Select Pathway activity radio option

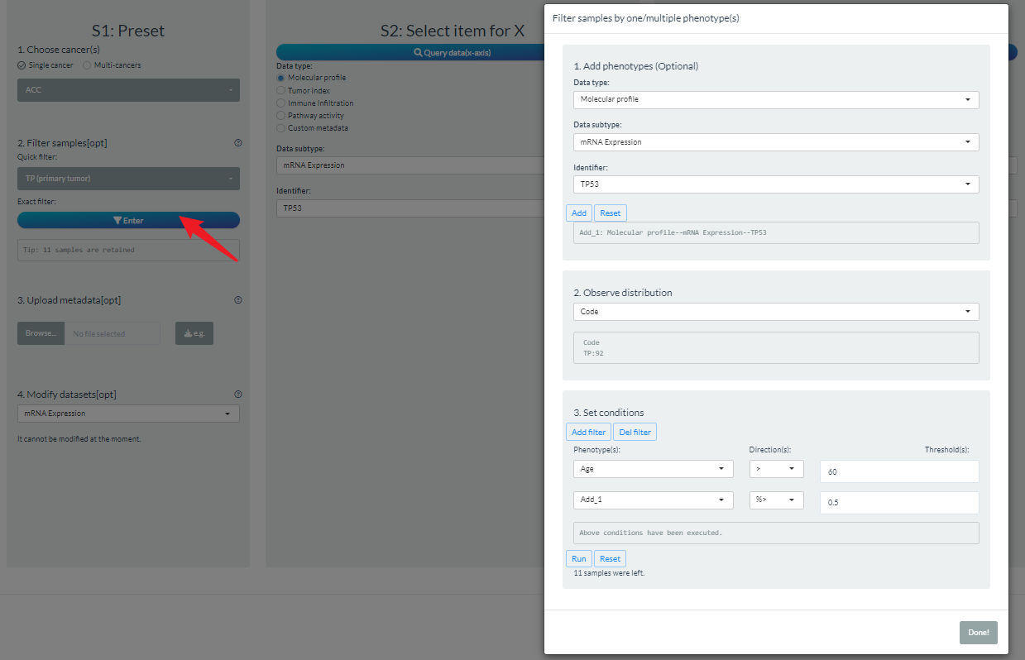pos(310,116)
